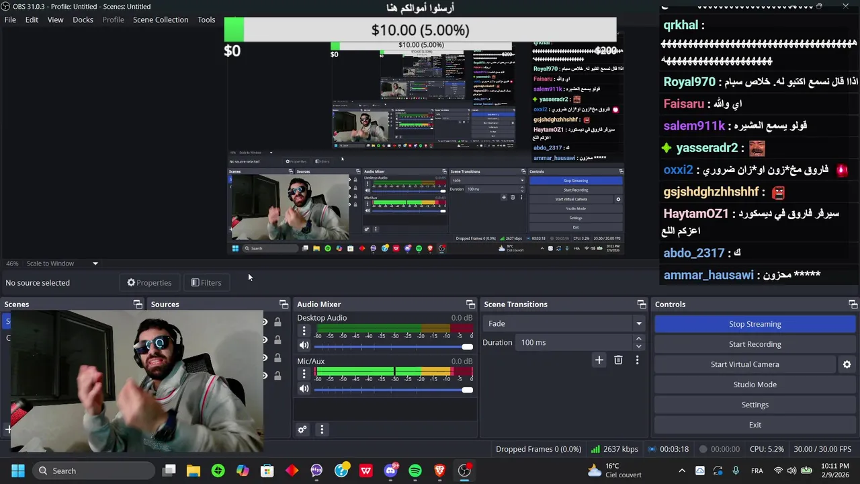Open OBS Settings from Controls
The height and width of the screenshot is (484, 860).
[x=755, y=405]
